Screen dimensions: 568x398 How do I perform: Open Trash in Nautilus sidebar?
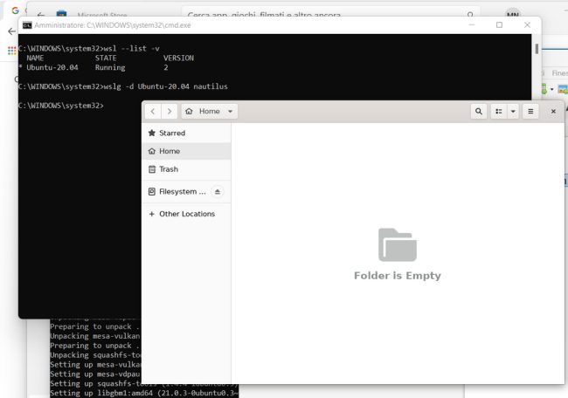(186, 169)
